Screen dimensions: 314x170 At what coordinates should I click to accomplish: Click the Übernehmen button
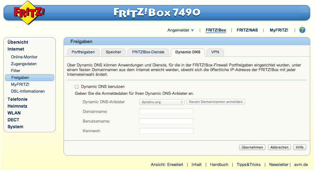click(x=252, y=147)
